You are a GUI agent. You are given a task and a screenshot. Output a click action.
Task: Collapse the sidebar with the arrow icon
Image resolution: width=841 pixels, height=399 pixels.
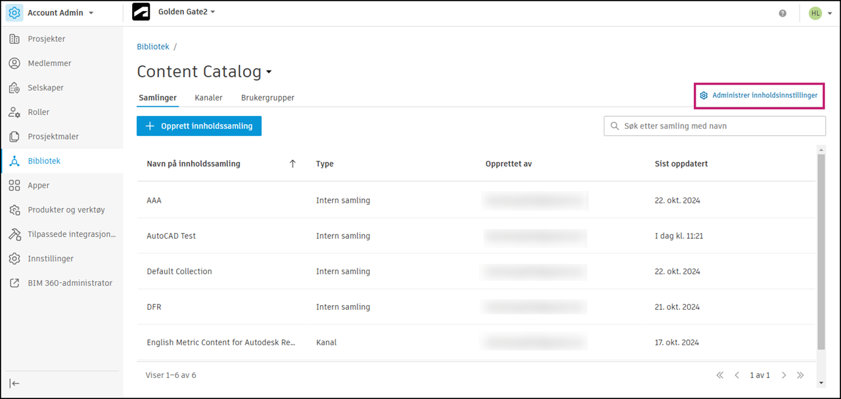(x=14, y=383)
